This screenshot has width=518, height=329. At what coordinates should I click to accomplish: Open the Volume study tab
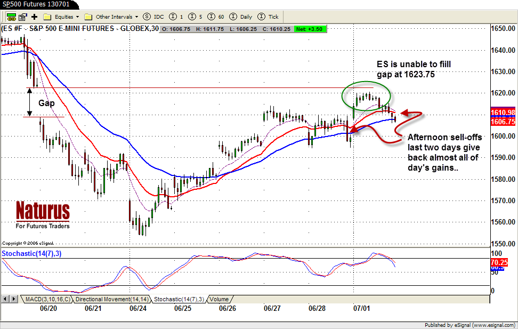[x=219, y=300]
